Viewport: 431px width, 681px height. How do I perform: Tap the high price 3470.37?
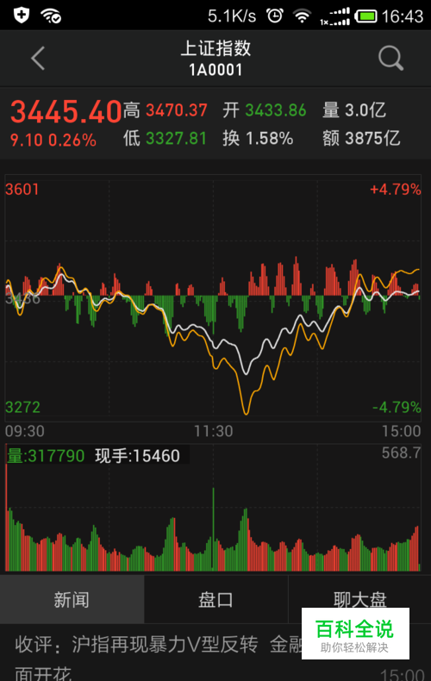pos(177,110)
